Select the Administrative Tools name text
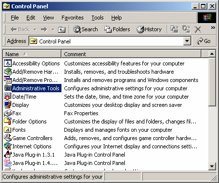Image resolution: width=219 pixels, height=183 pixels. click(36, 88)
